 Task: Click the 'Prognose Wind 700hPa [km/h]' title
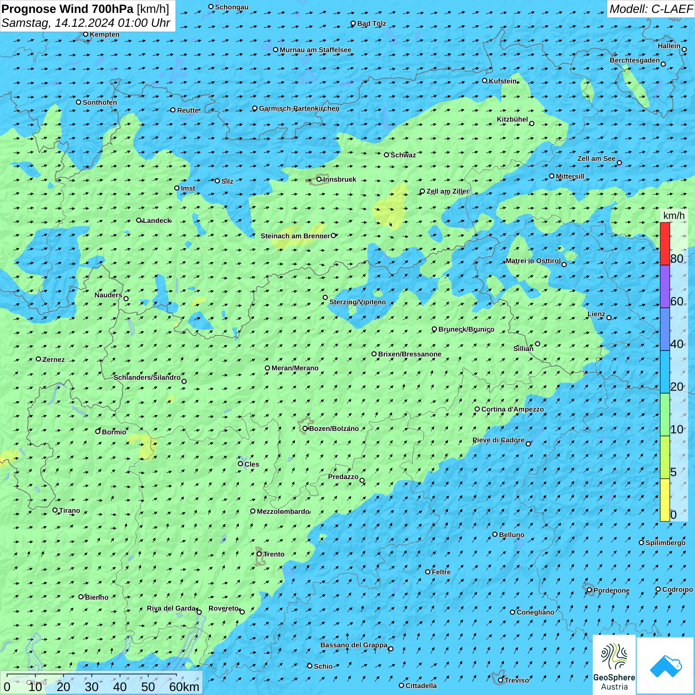pos(85,9)
